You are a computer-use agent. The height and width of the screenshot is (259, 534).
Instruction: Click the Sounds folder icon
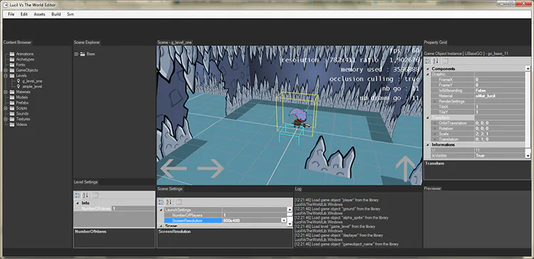tap(12, 114)
